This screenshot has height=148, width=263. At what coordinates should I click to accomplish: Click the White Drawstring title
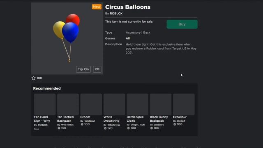coord(111,119)
